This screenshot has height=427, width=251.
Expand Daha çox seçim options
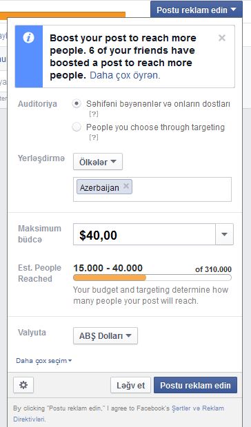click(44, 361)
